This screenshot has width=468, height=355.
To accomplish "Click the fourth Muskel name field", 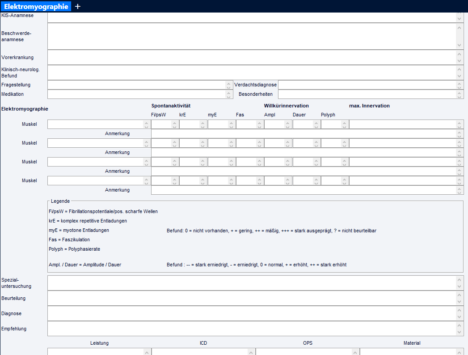I will [99, 181].
